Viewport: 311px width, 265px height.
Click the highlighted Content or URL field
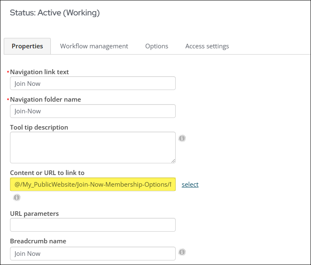tap(92, 184)
